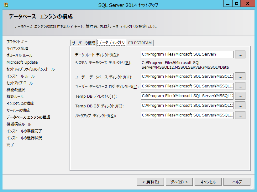Select the データ ディレクトリ tab
The image size is (257, 192).
click(112, 42)
